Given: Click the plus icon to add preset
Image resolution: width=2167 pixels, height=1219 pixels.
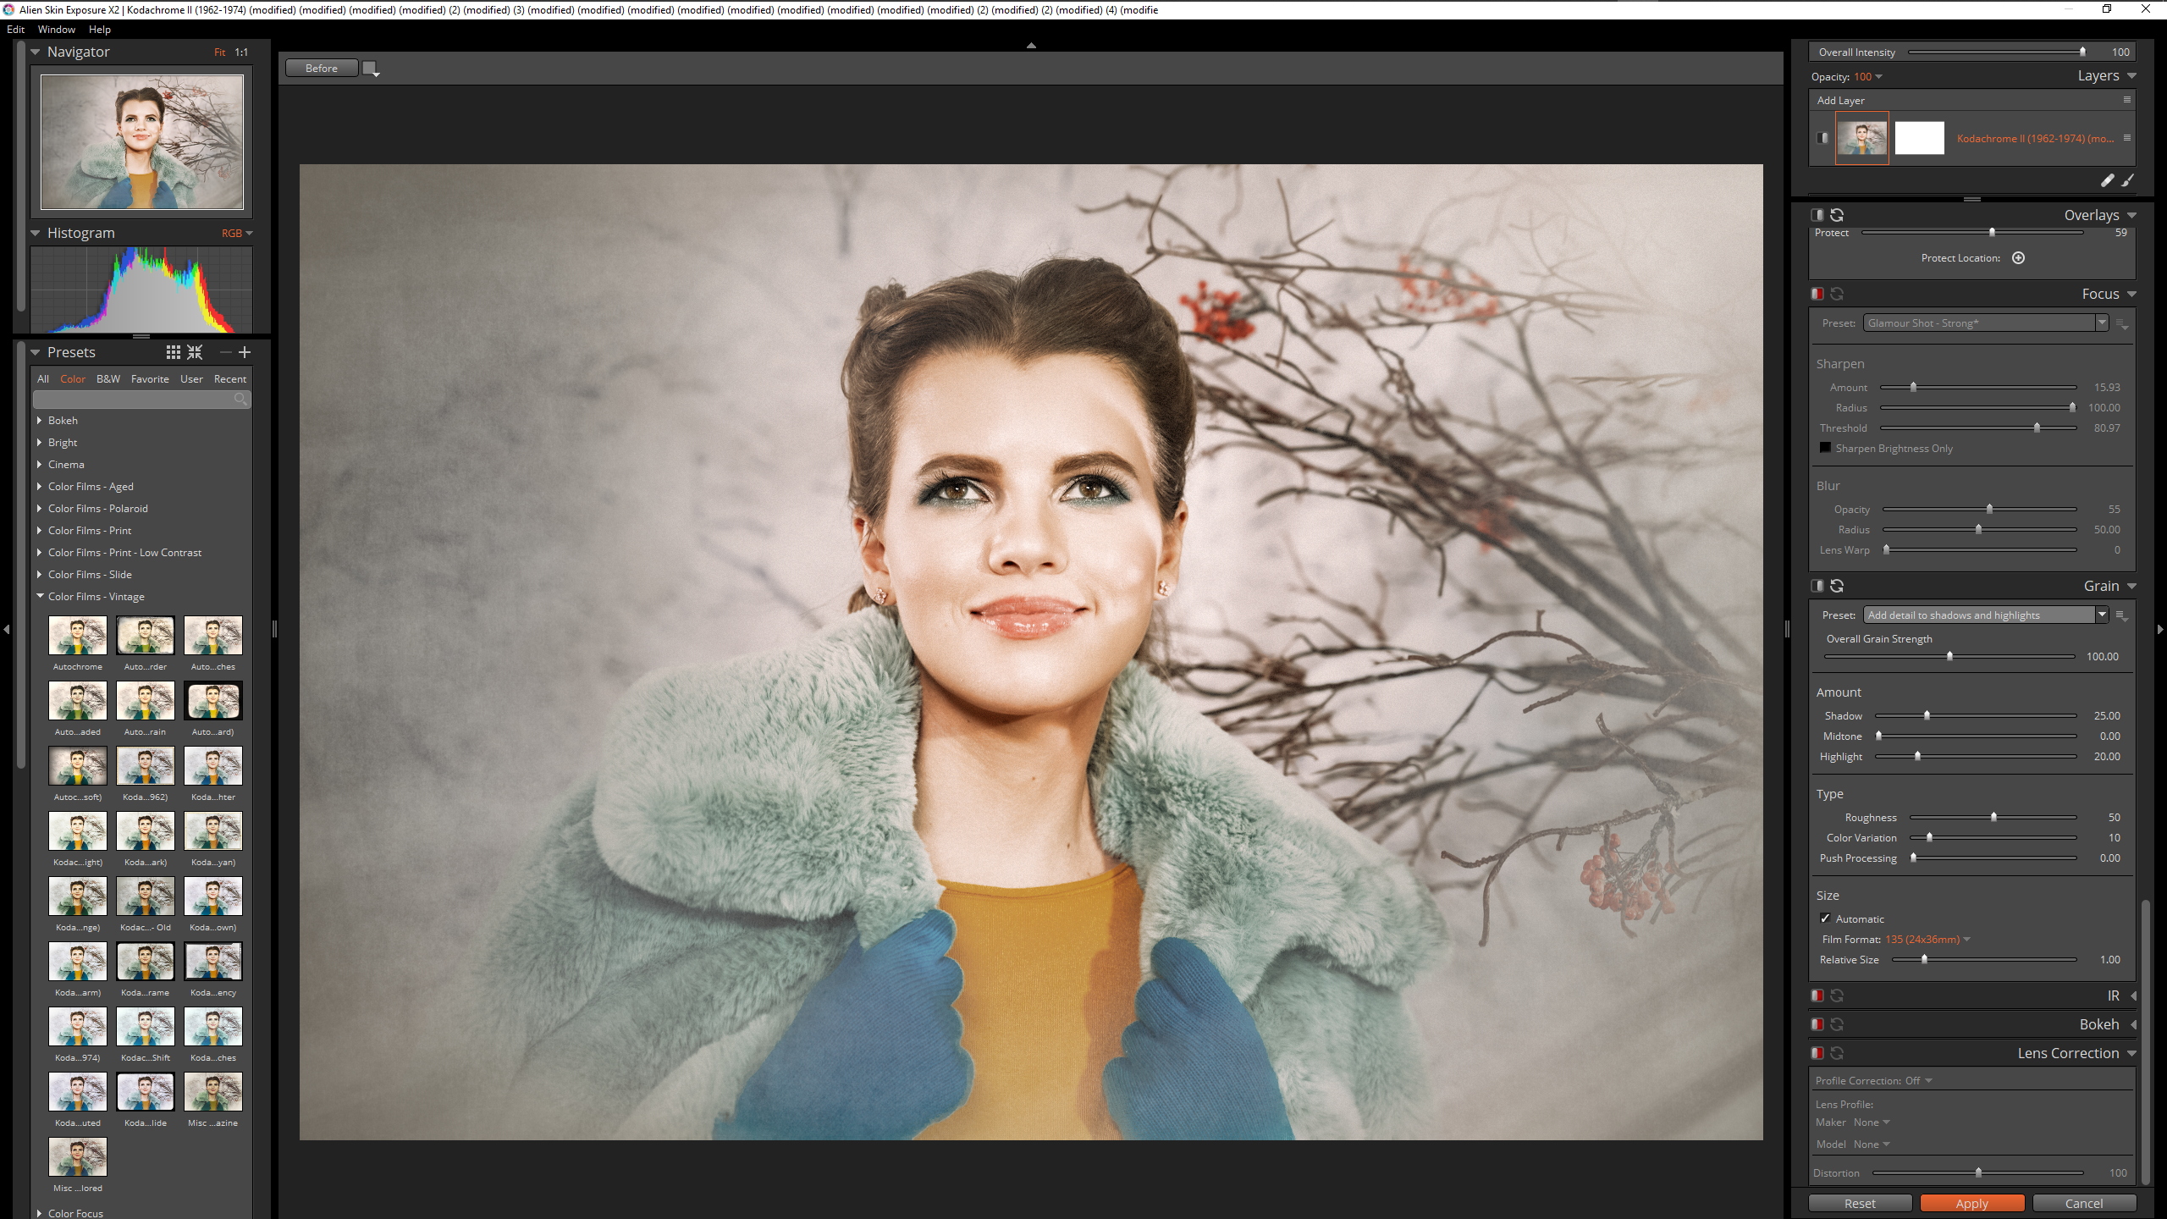Looking at the screenshot, I should tap(245, 352).
